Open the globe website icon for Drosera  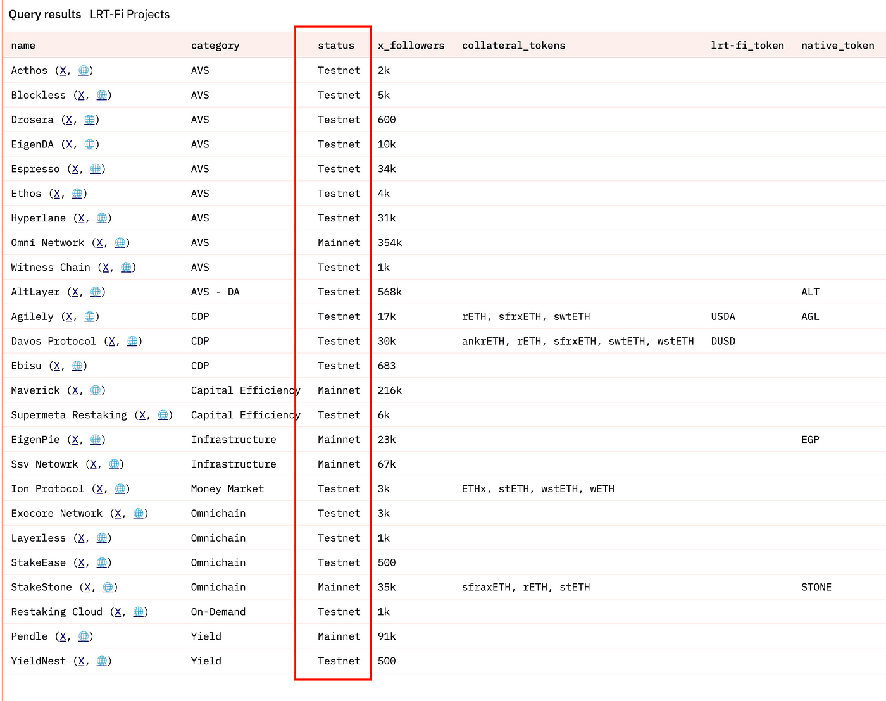pos(90,120)
